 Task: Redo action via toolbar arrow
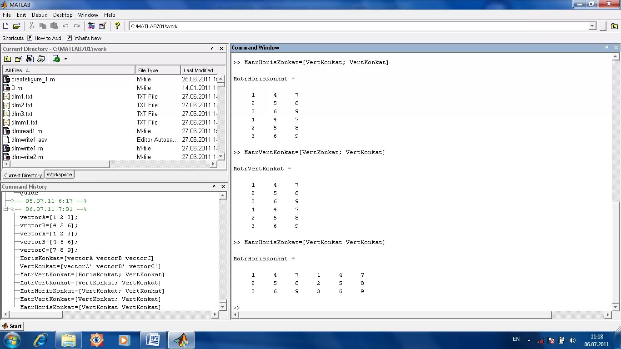point(77,26)
